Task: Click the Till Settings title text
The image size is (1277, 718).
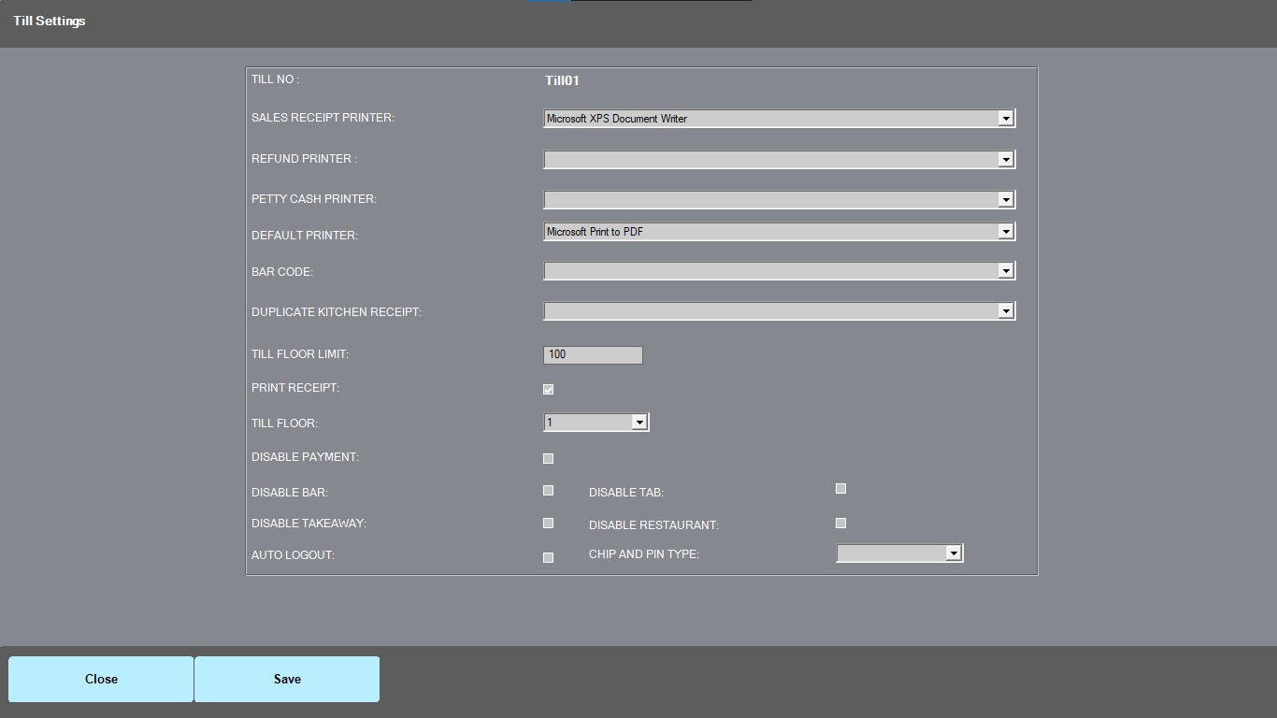Action: pos(50,21)
